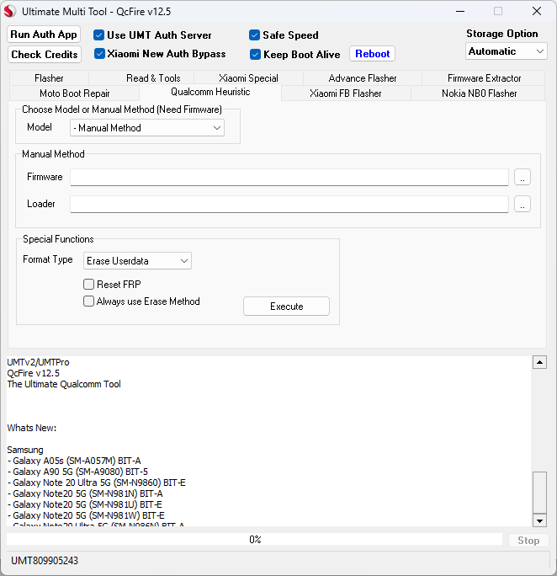Viewport: 557px width, 576px height.
Task: Click log scrollbar up arrow
Action: (539, 362)
